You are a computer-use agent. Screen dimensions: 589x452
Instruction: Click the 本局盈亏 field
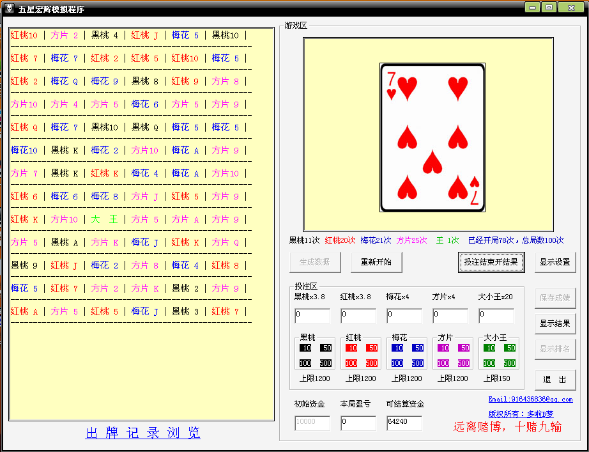358,423
